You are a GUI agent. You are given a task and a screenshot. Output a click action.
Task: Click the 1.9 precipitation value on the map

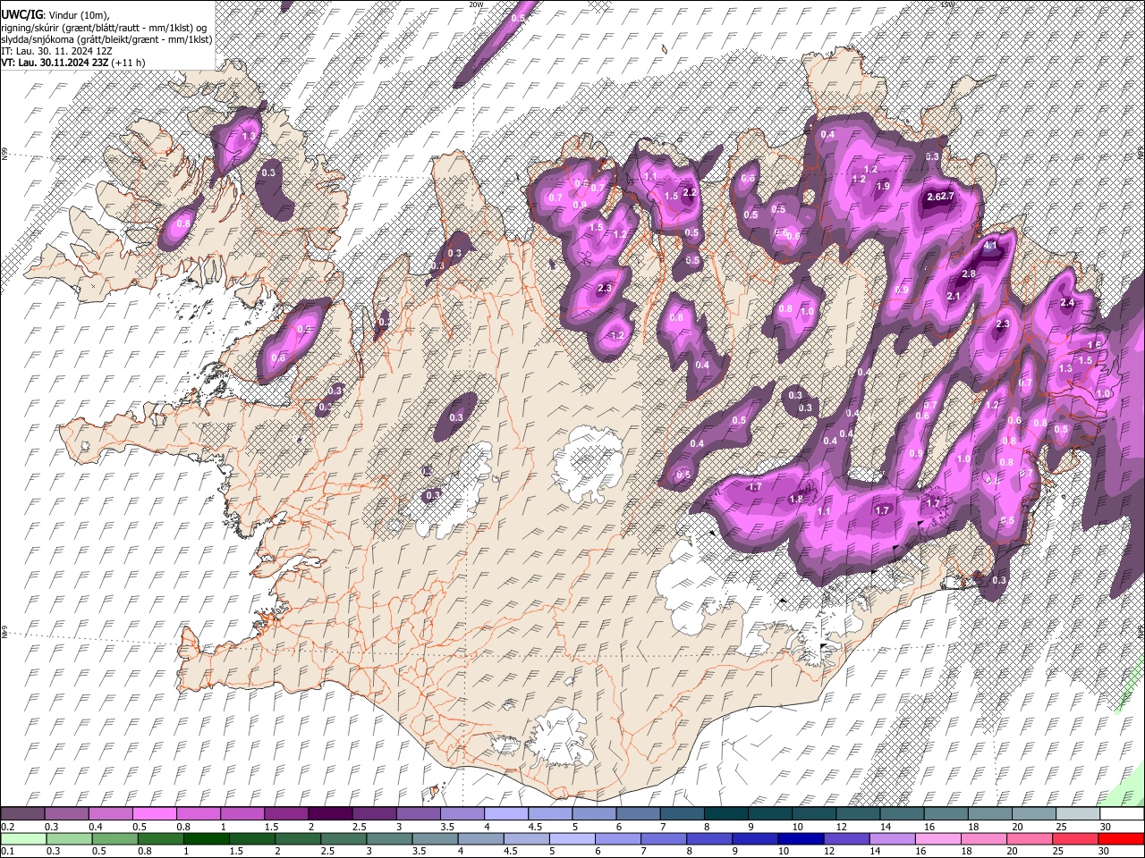point(883,186)
